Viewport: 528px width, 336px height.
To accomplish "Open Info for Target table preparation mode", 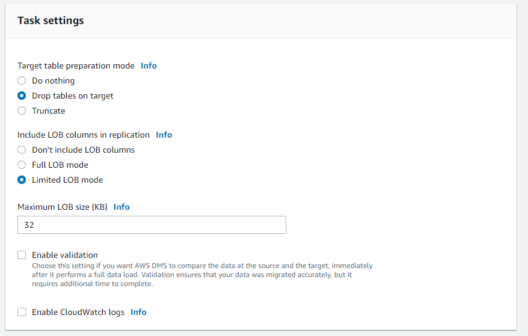I will (x=149, y=66).
